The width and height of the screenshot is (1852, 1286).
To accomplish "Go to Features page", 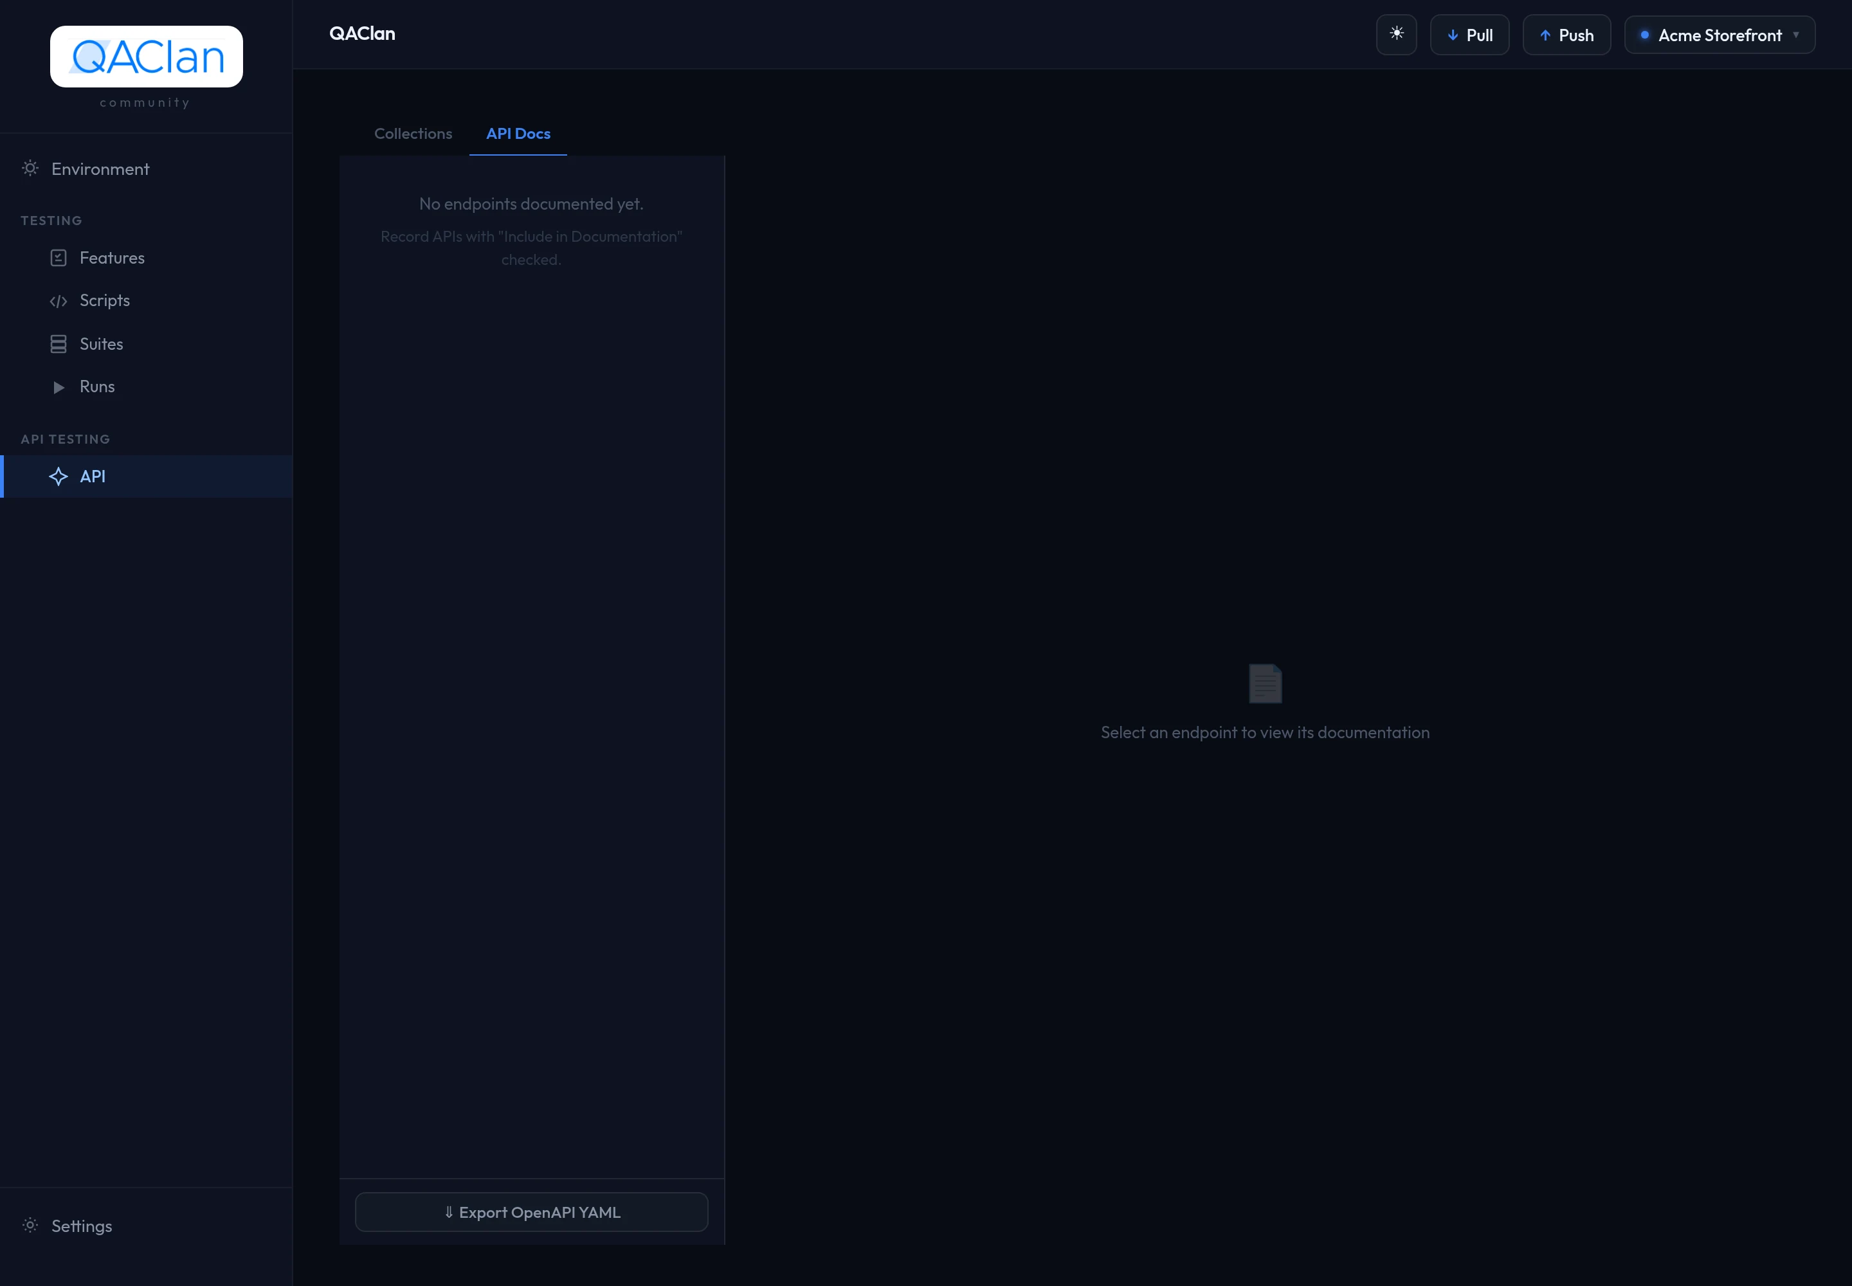I will pyautogui.click(x=146, y=258).
